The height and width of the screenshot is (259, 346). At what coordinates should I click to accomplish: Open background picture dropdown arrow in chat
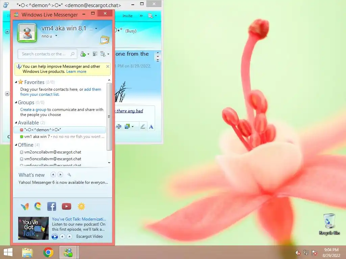(132, 126)
